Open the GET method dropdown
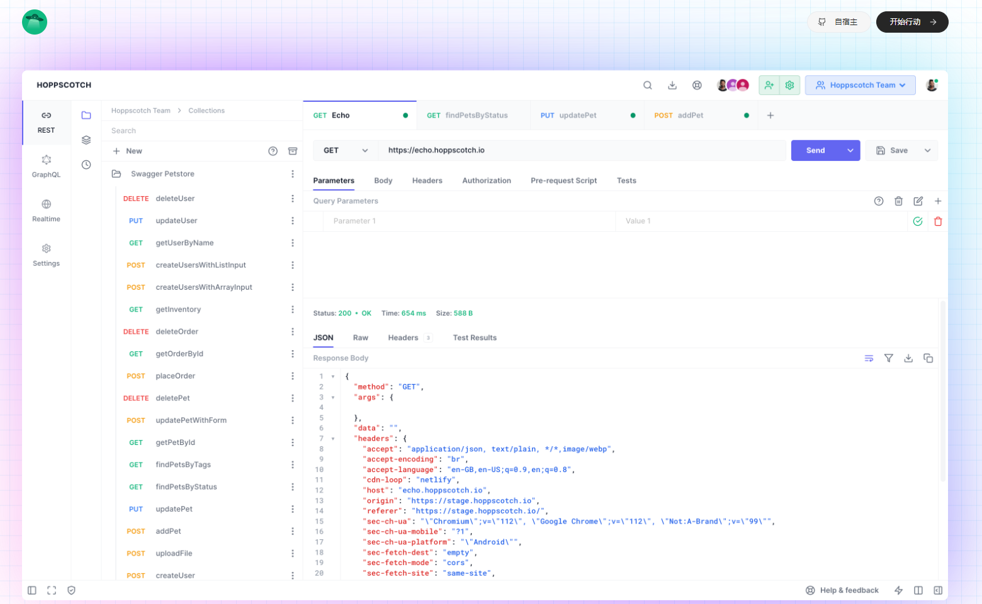Image resolution: width=982 pixels, height=604 pixels. [x=345, y=151]
